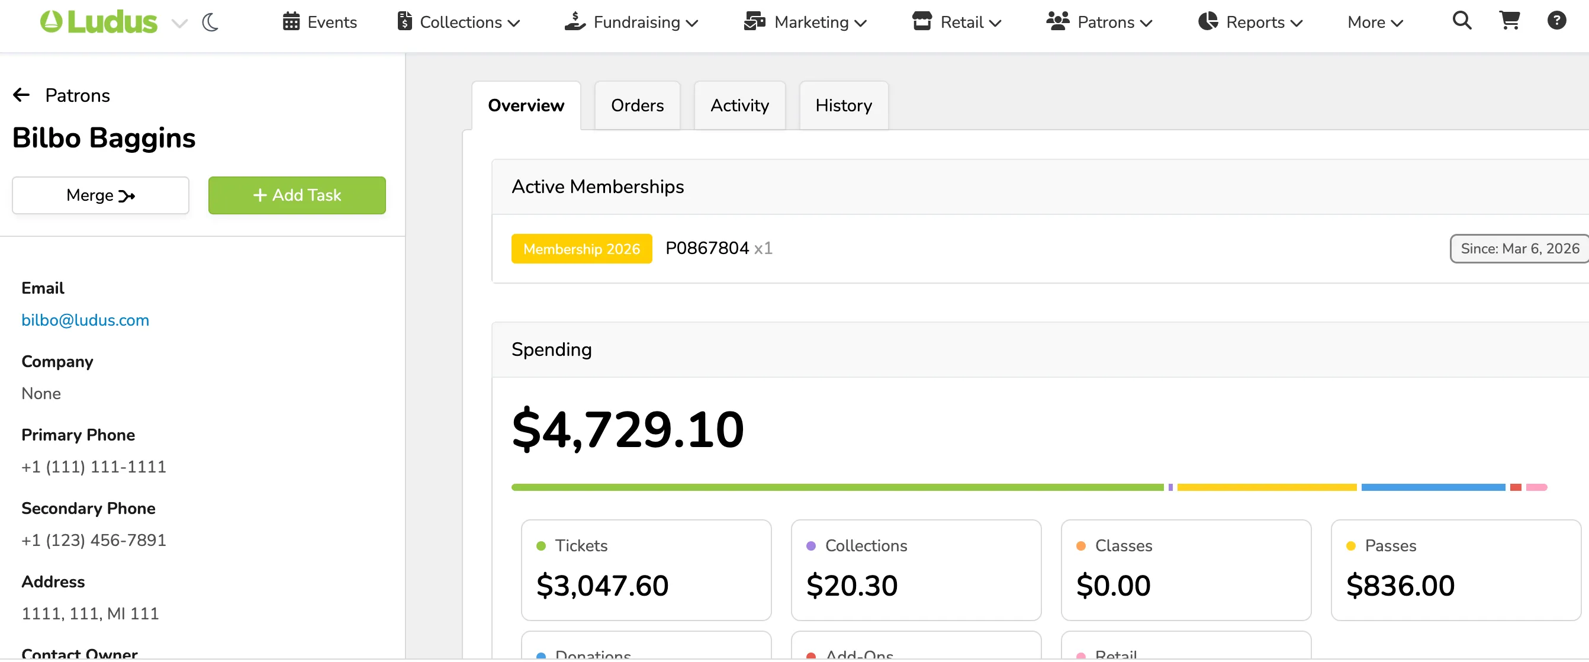Open the Events menu
The width and height of the screenshot is (1589, 662).
[320, 23]
